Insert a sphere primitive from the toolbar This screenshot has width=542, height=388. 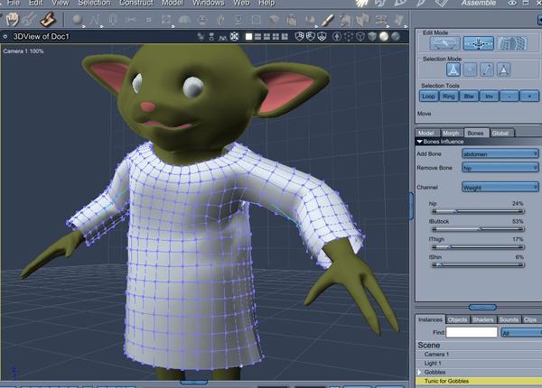click(x=77, y=20)
